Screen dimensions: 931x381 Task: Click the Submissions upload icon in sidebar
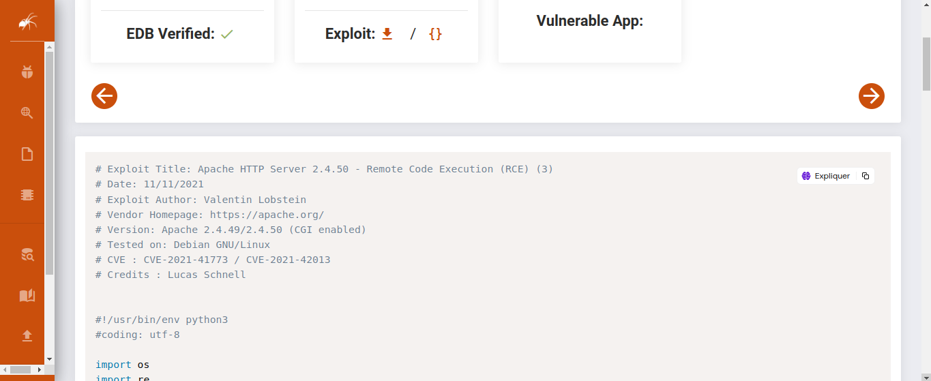27,335
